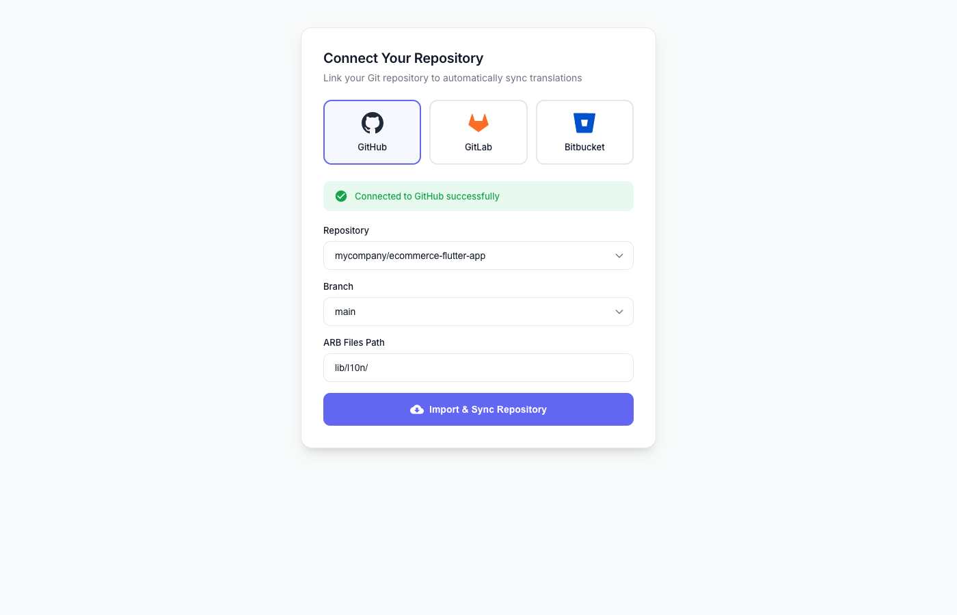Select the GitLab fox icon

pos(478,123)
